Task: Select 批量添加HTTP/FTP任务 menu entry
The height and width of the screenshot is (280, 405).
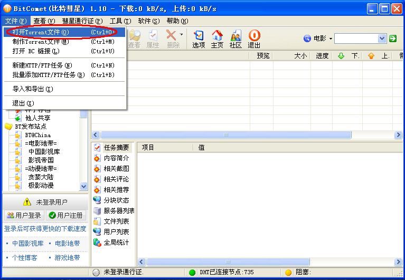Action: pyautogui.click(x=64, y=75)
